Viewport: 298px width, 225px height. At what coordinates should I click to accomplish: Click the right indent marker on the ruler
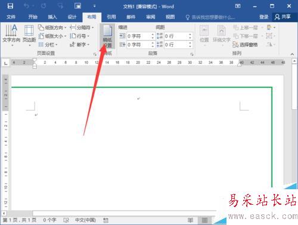point(239,64)
